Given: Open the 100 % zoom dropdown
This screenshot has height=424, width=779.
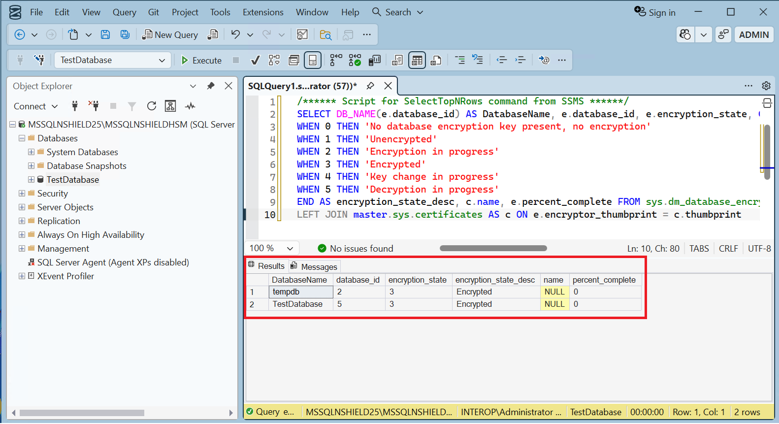Looking at the screenshot, I should [271, 249].
